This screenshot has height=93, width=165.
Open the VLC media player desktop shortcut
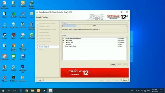[22, 48]
